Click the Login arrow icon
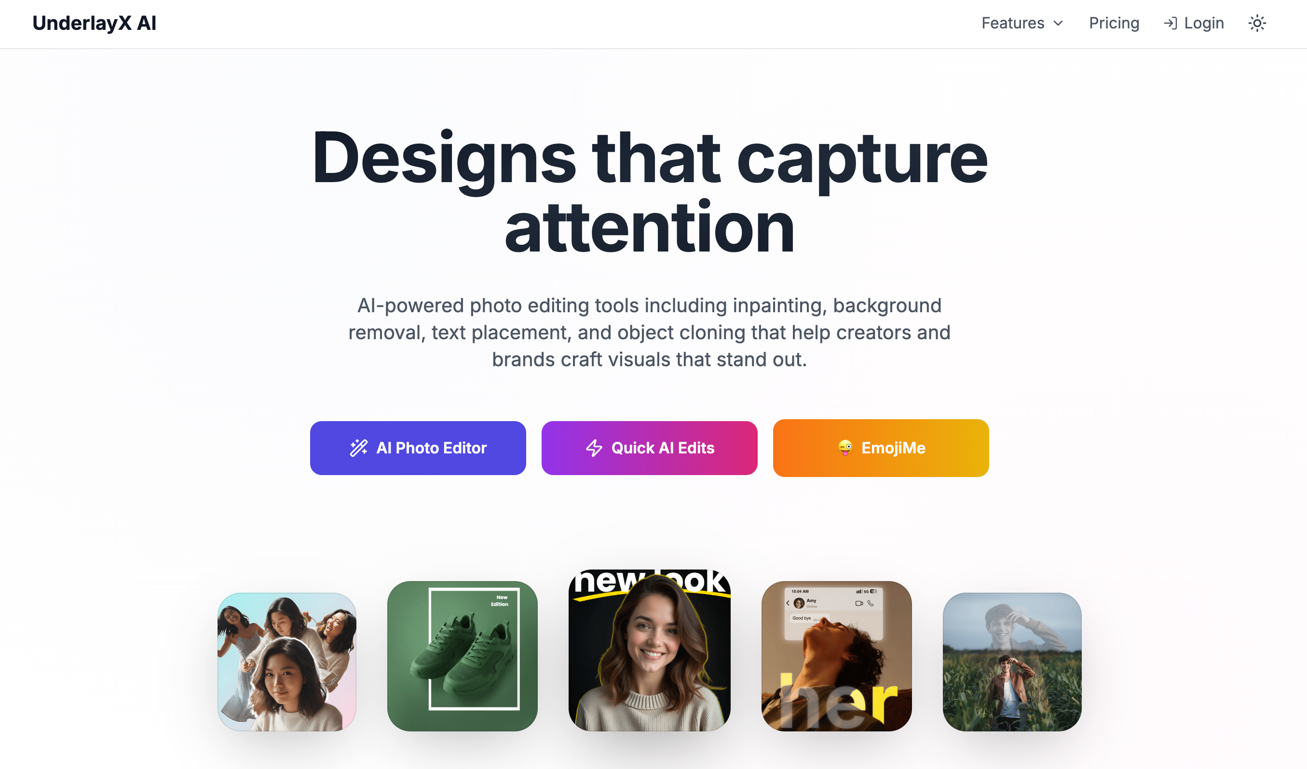1307x769 pixels. (x=1170, y=23)
